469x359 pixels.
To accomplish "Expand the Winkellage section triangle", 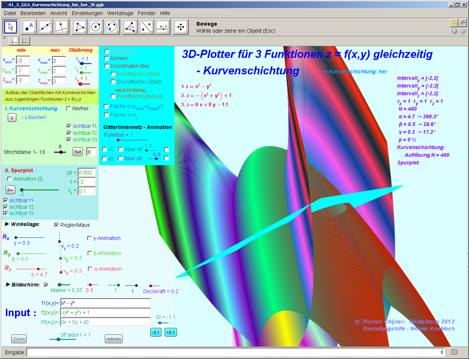I will [x=7, y=224].
